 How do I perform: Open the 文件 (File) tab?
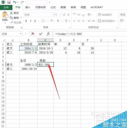tap(6, 7)
